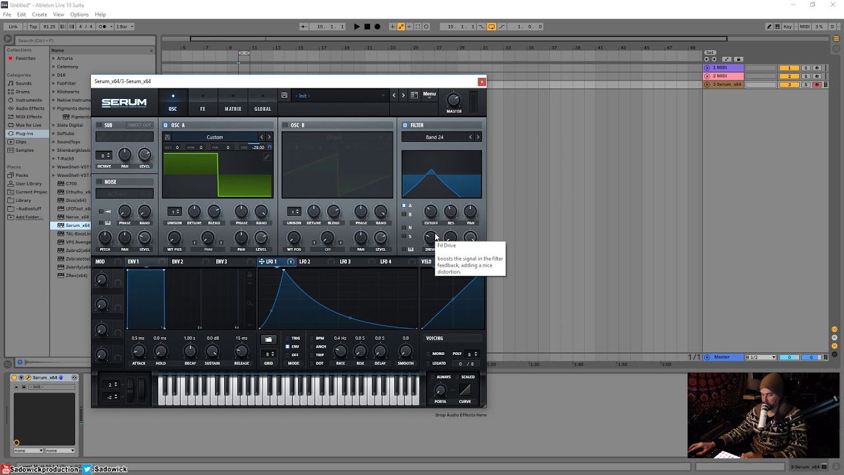Open the Ableton Options menu
This screenshot has height=475, width=844.
79,15
